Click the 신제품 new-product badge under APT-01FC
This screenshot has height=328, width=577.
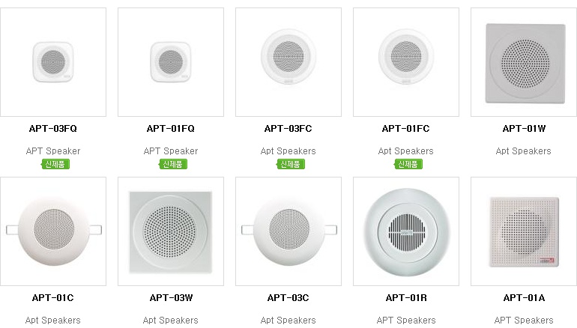pyautogui.click(x=408, y=164)
